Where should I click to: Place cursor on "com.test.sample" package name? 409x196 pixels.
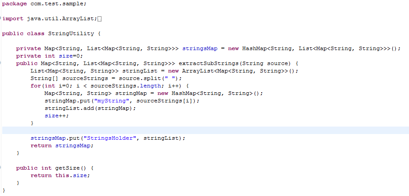(57, 4)
